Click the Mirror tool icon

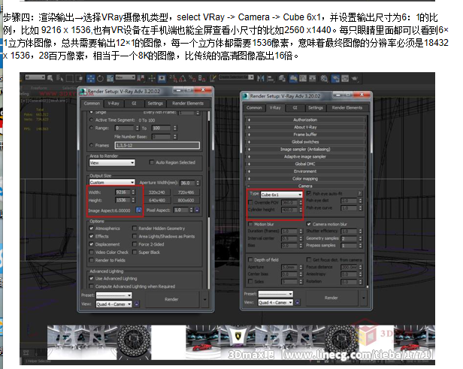tap(261, 78)
